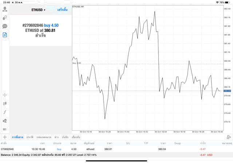Image resolution: width=233 pixels, height=163 pixels.
Task: Sort positions by กำไร profit column
Action: (203, 143)
